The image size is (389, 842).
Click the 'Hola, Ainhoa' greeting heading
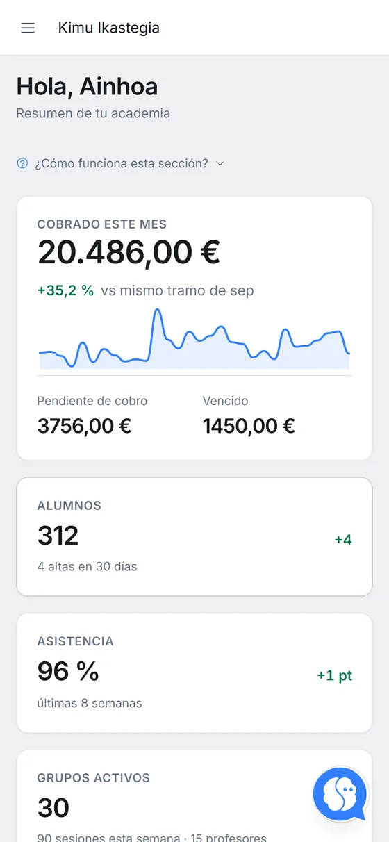[x=87, y=87]
